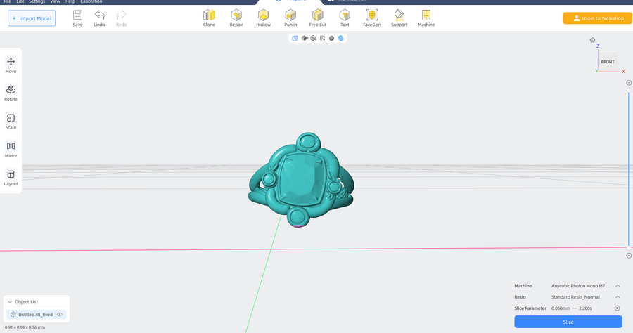Expand the Resin selection chevron

[x=618, y=297]
